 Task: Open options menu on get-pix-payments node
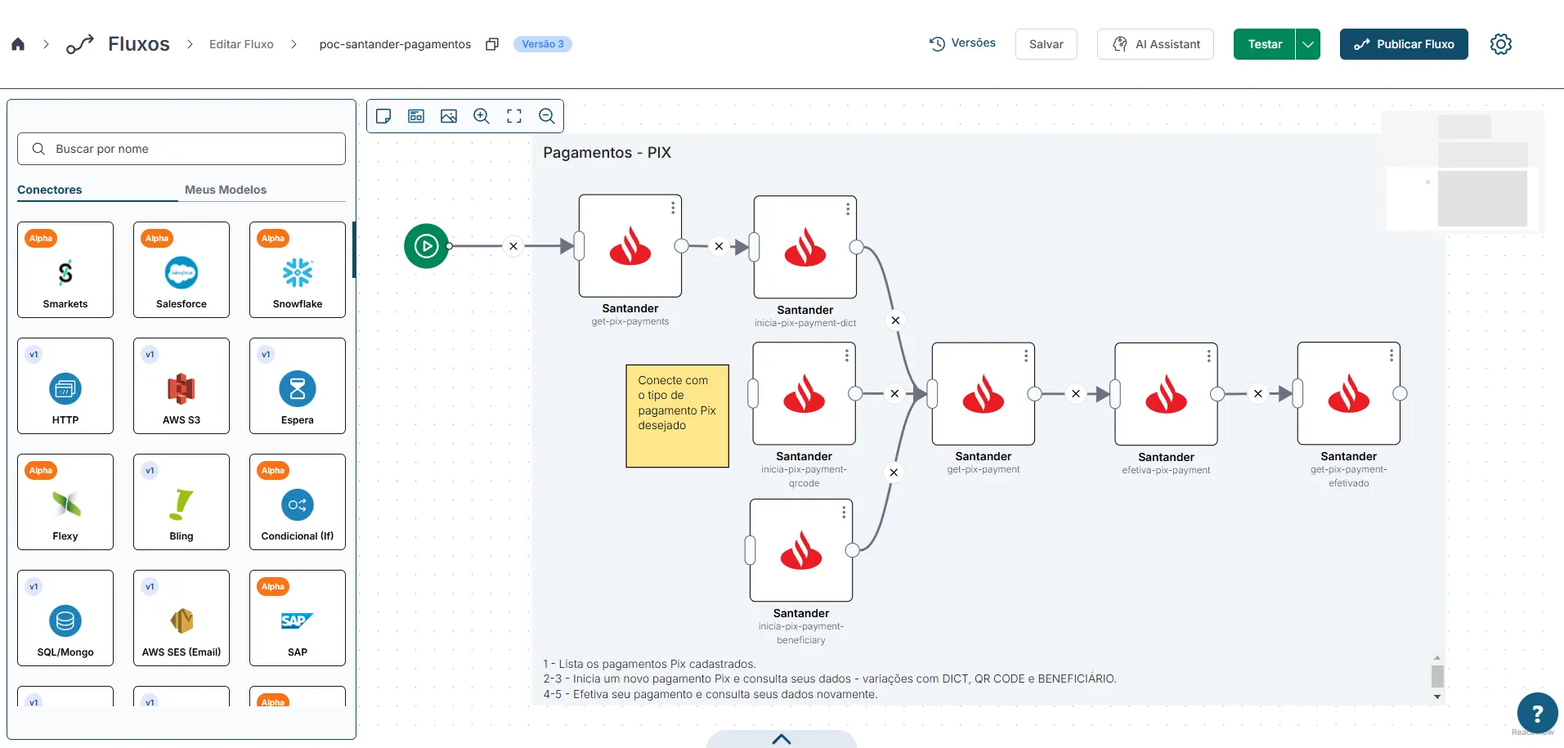(x=673, y=208)
